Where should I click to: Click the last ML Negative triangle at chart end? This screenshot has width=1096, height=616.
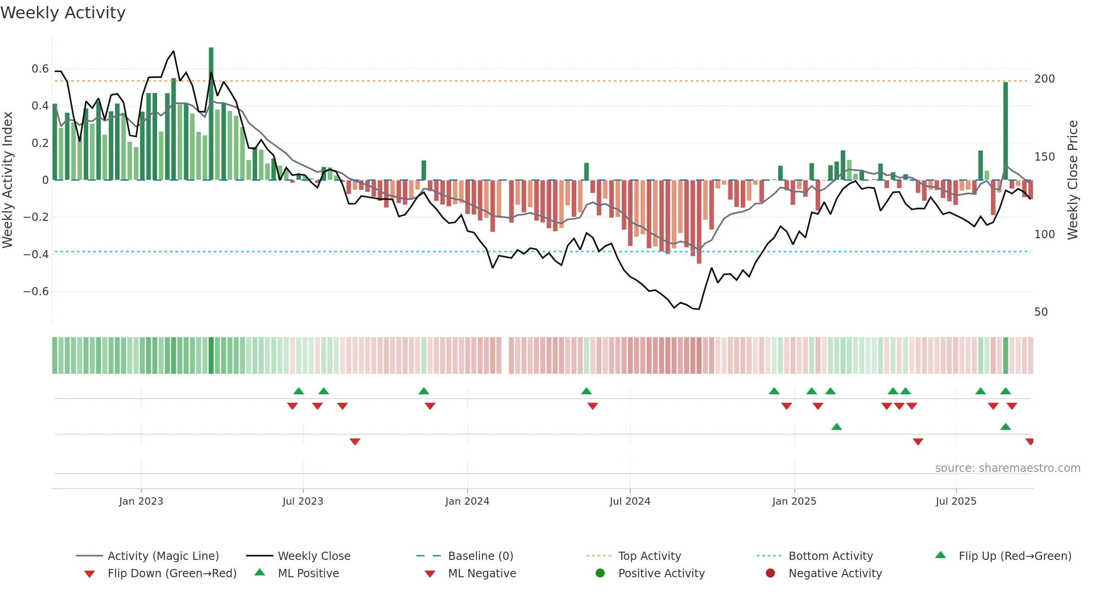[x=1030, y=442]
